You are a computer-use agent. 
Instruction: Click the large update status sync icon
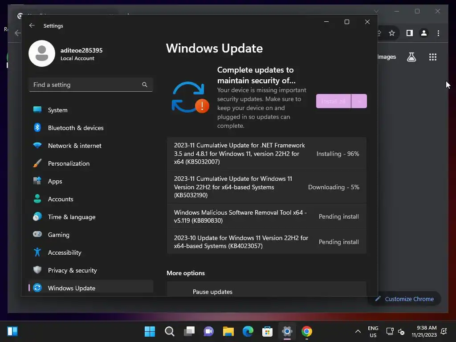point(190,98)
